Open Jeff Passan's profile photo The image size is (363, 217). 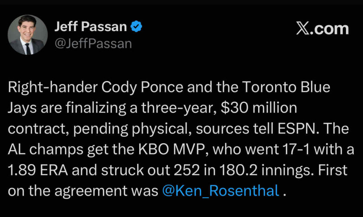28,35
